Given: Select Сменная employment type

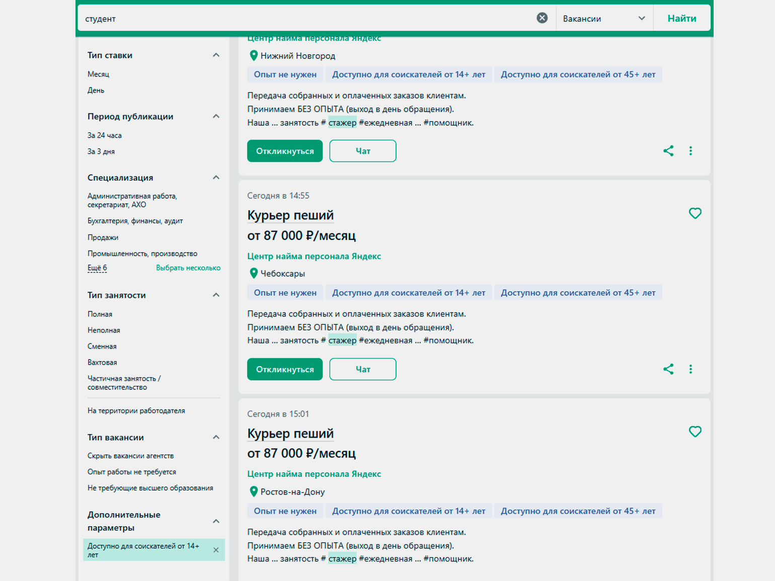Looking at the screenshot, I should coord(102,346).
